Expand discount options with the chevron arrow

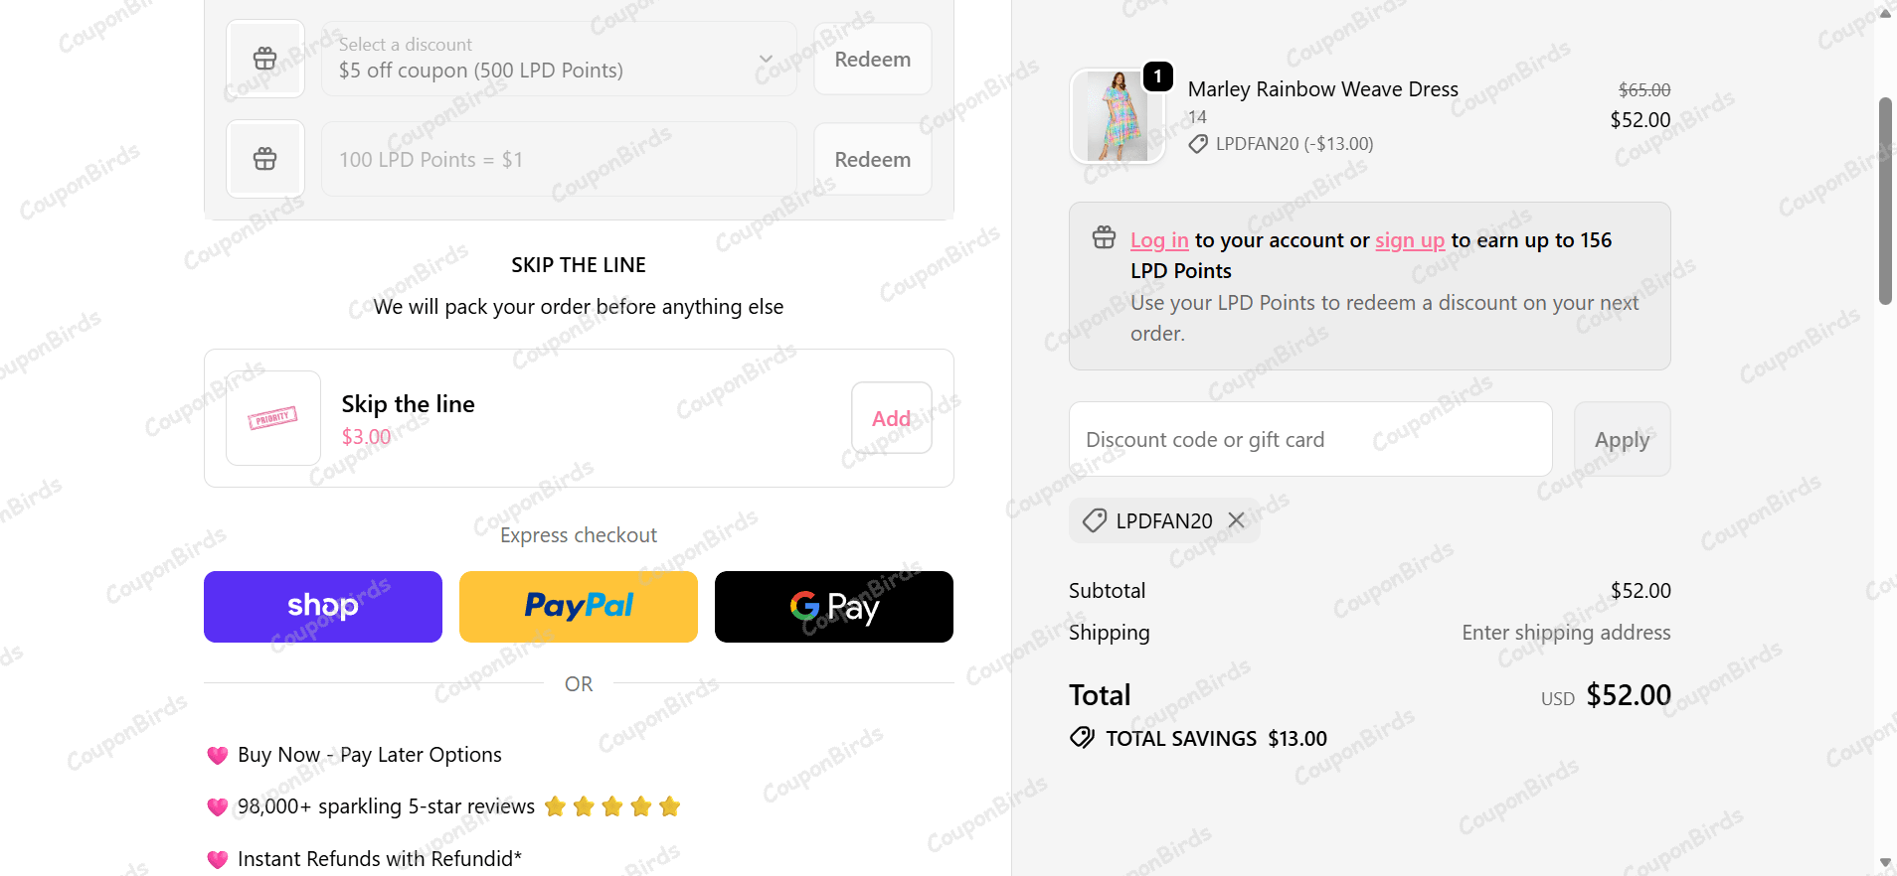pos(766,59)
